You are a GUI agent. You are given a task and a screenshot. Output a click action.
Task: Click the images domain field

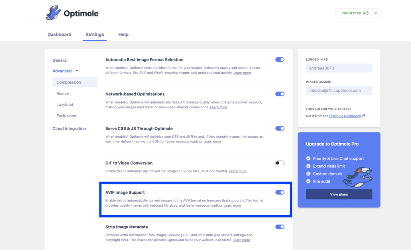click(x=339, y=90)
